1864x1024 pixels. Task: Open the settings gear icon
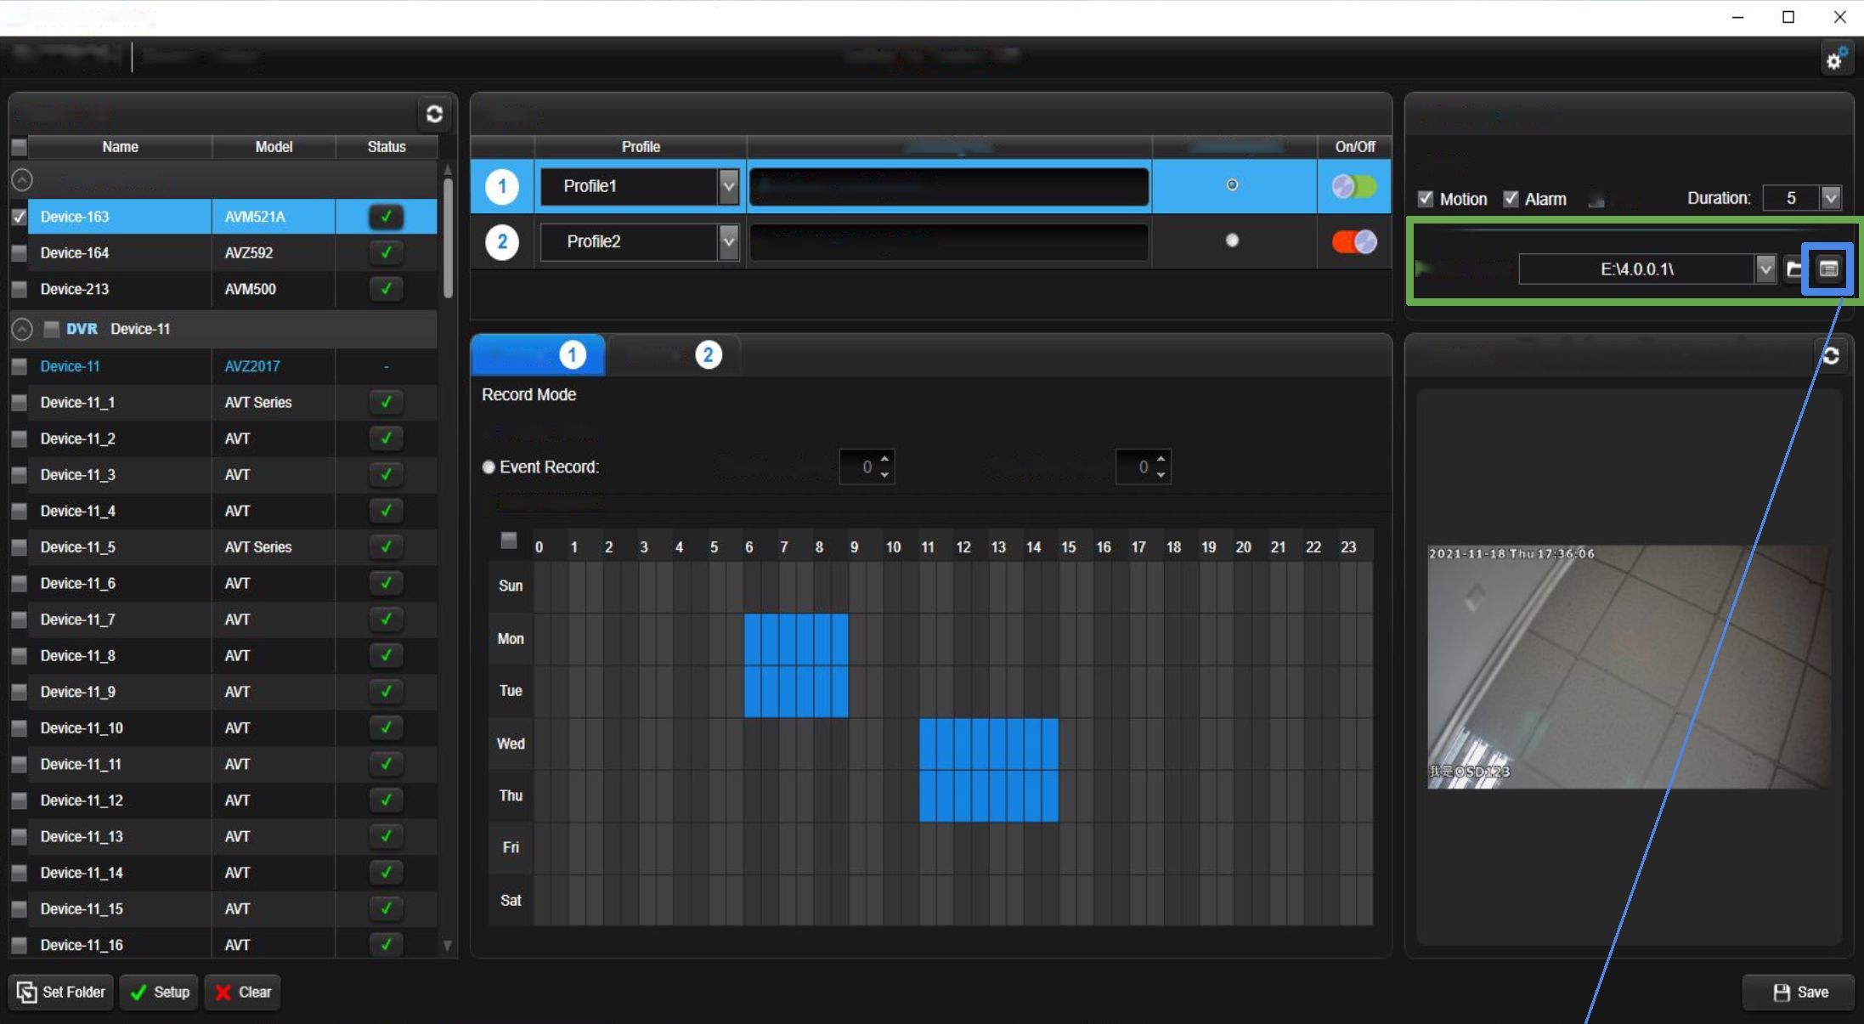pos(1835,59)
